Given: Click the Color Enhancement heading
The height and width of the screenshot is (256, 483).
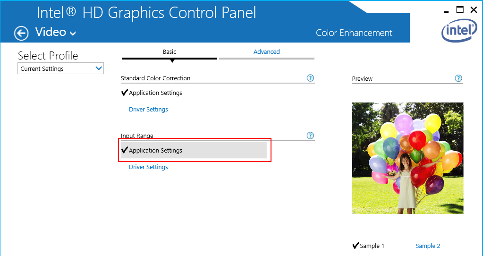Looking at the screenshot, I should click(x=354, y=33).
